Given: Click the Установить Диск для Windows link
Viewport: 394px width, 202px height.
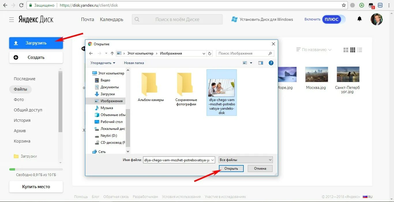Looking at the screenshot, I should pyautogui.click(x=266, y=19).
